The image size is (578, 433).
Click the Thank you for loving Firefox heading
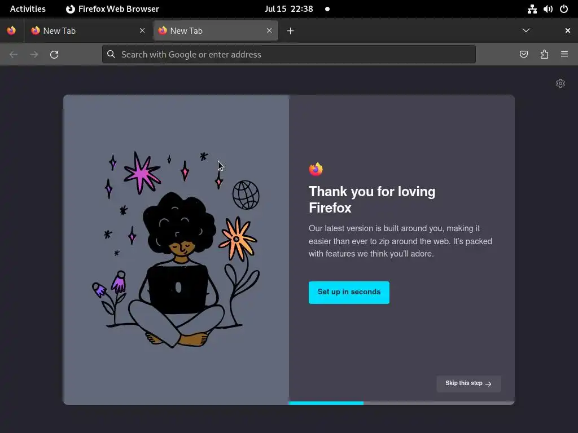[372, 200]
